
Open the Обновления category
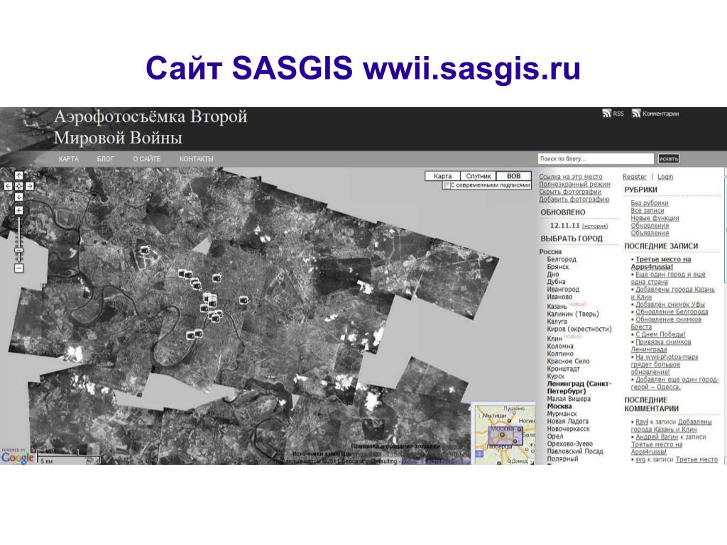[650, 225]
